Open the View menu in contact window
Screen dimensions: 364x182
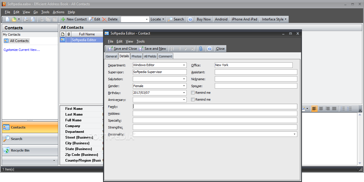click(129, 41)
